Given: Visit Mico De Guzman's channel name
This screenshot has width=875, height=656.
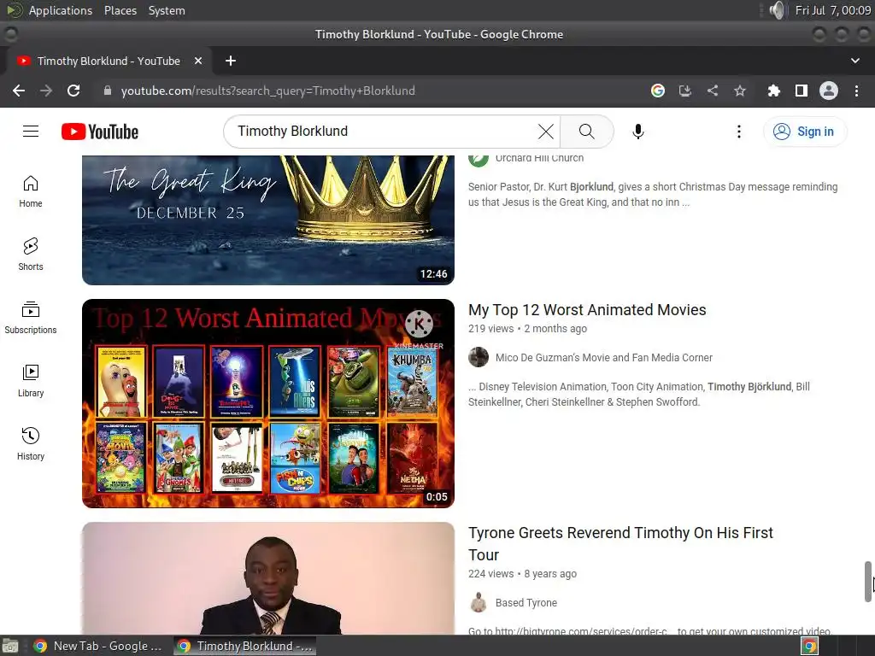Looking at the screenshot, I should click(x=604, y=358).
